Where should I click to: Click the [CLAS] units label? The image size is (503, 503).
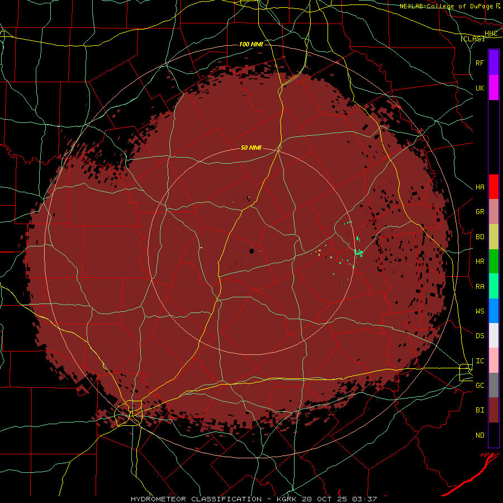(x=472, y=39)
